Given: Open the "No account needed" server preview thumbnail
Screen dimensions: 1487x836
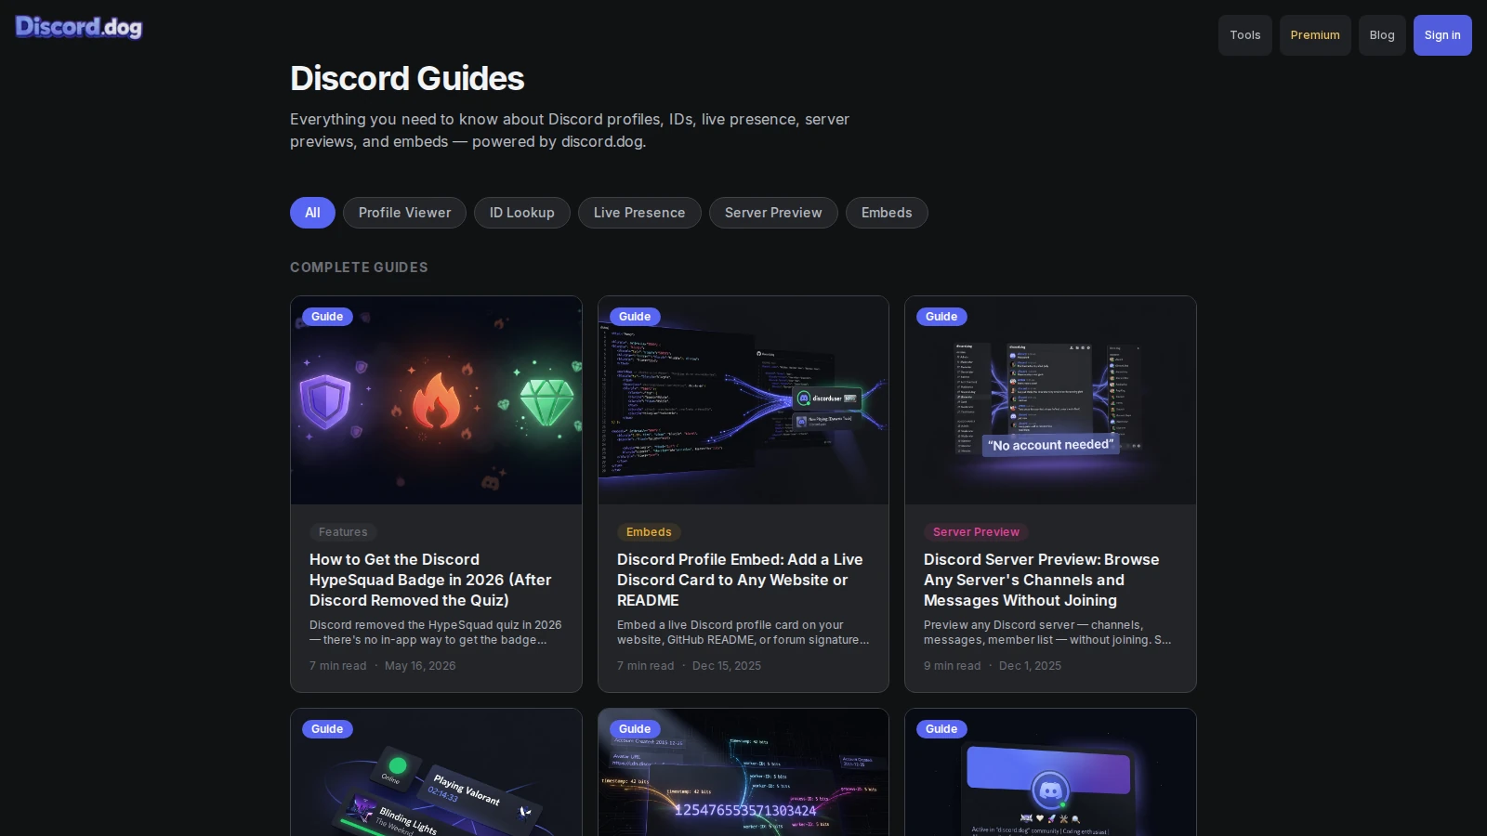Looking at the screenshot, I should [1050, 400].
